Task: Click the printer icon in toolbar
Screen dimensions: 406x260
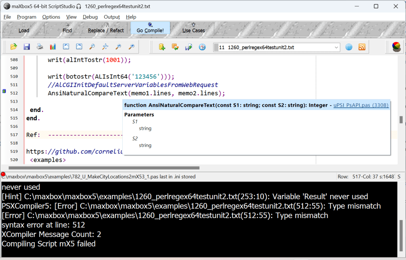Action: click(40, 47)
